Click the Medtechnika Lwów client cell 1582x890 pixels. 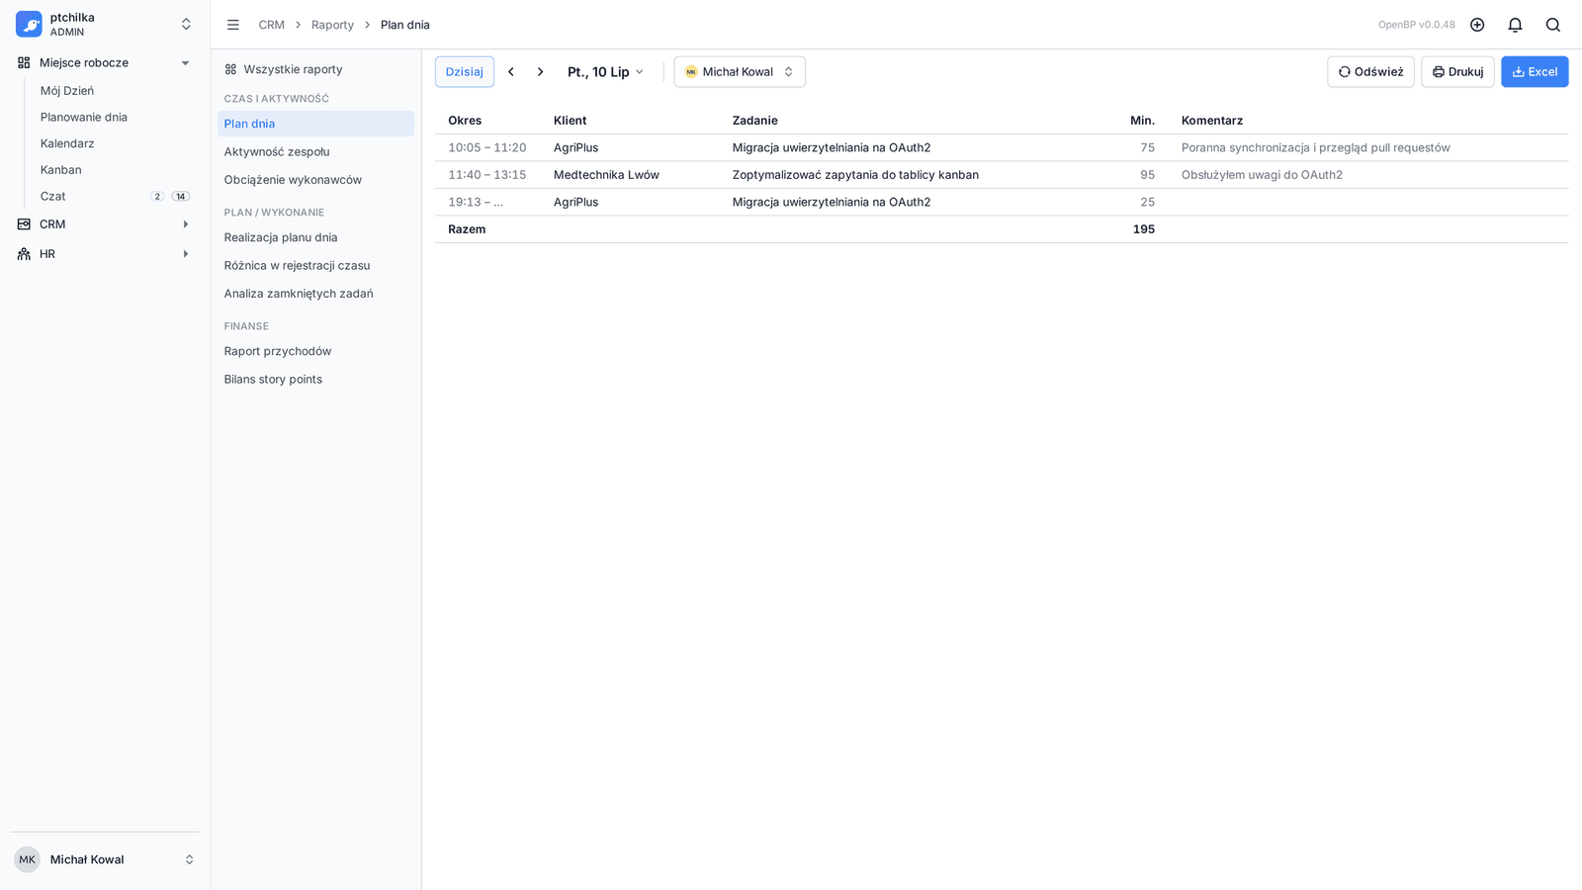[606, 175]
